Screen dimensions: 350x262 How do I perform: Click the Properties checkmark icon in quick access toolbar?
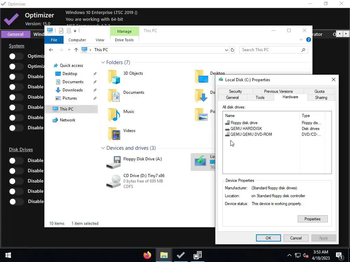pos(61,31)
